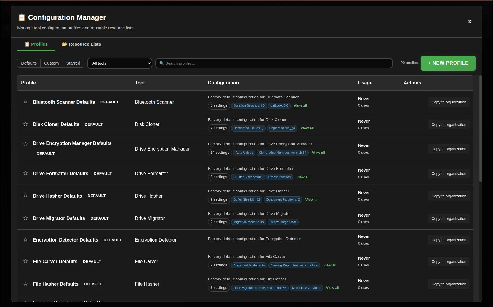Image resolution: width=493 pixels, height=307 pixels.
Task: Star the File Hasher Defaults profile
Action: pyautogui.click(x=25, y=284)
